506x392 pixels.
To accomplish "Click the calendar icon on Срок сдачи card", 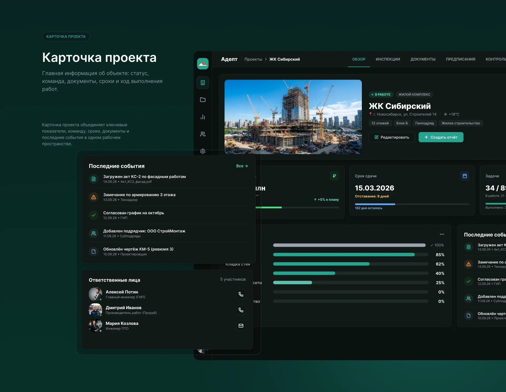I will pos(465,176).
